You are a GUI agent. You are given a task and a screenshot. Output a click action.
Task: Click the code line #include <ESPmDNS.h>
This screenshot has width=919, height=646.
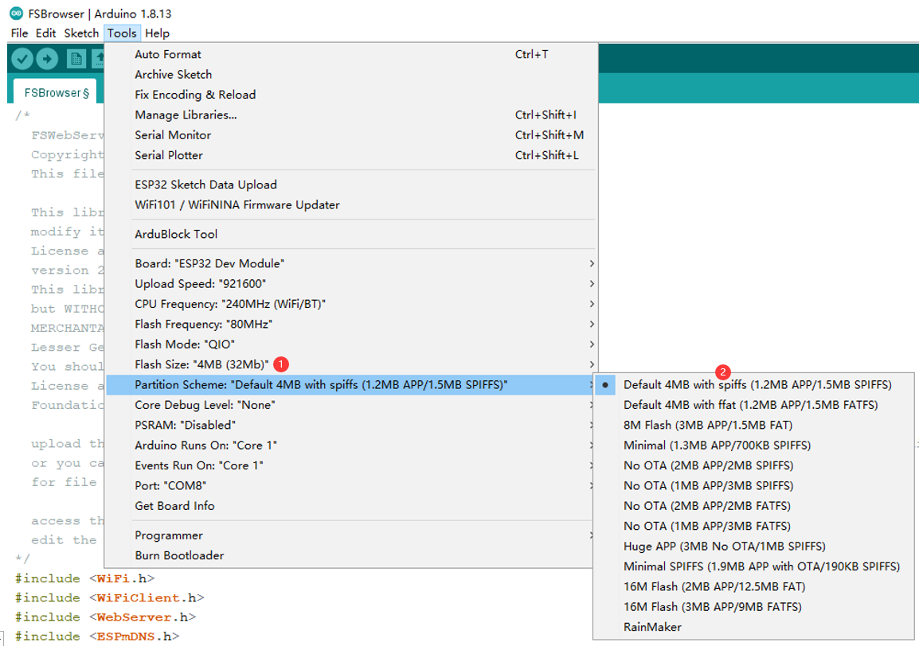(x=97, y=636)
